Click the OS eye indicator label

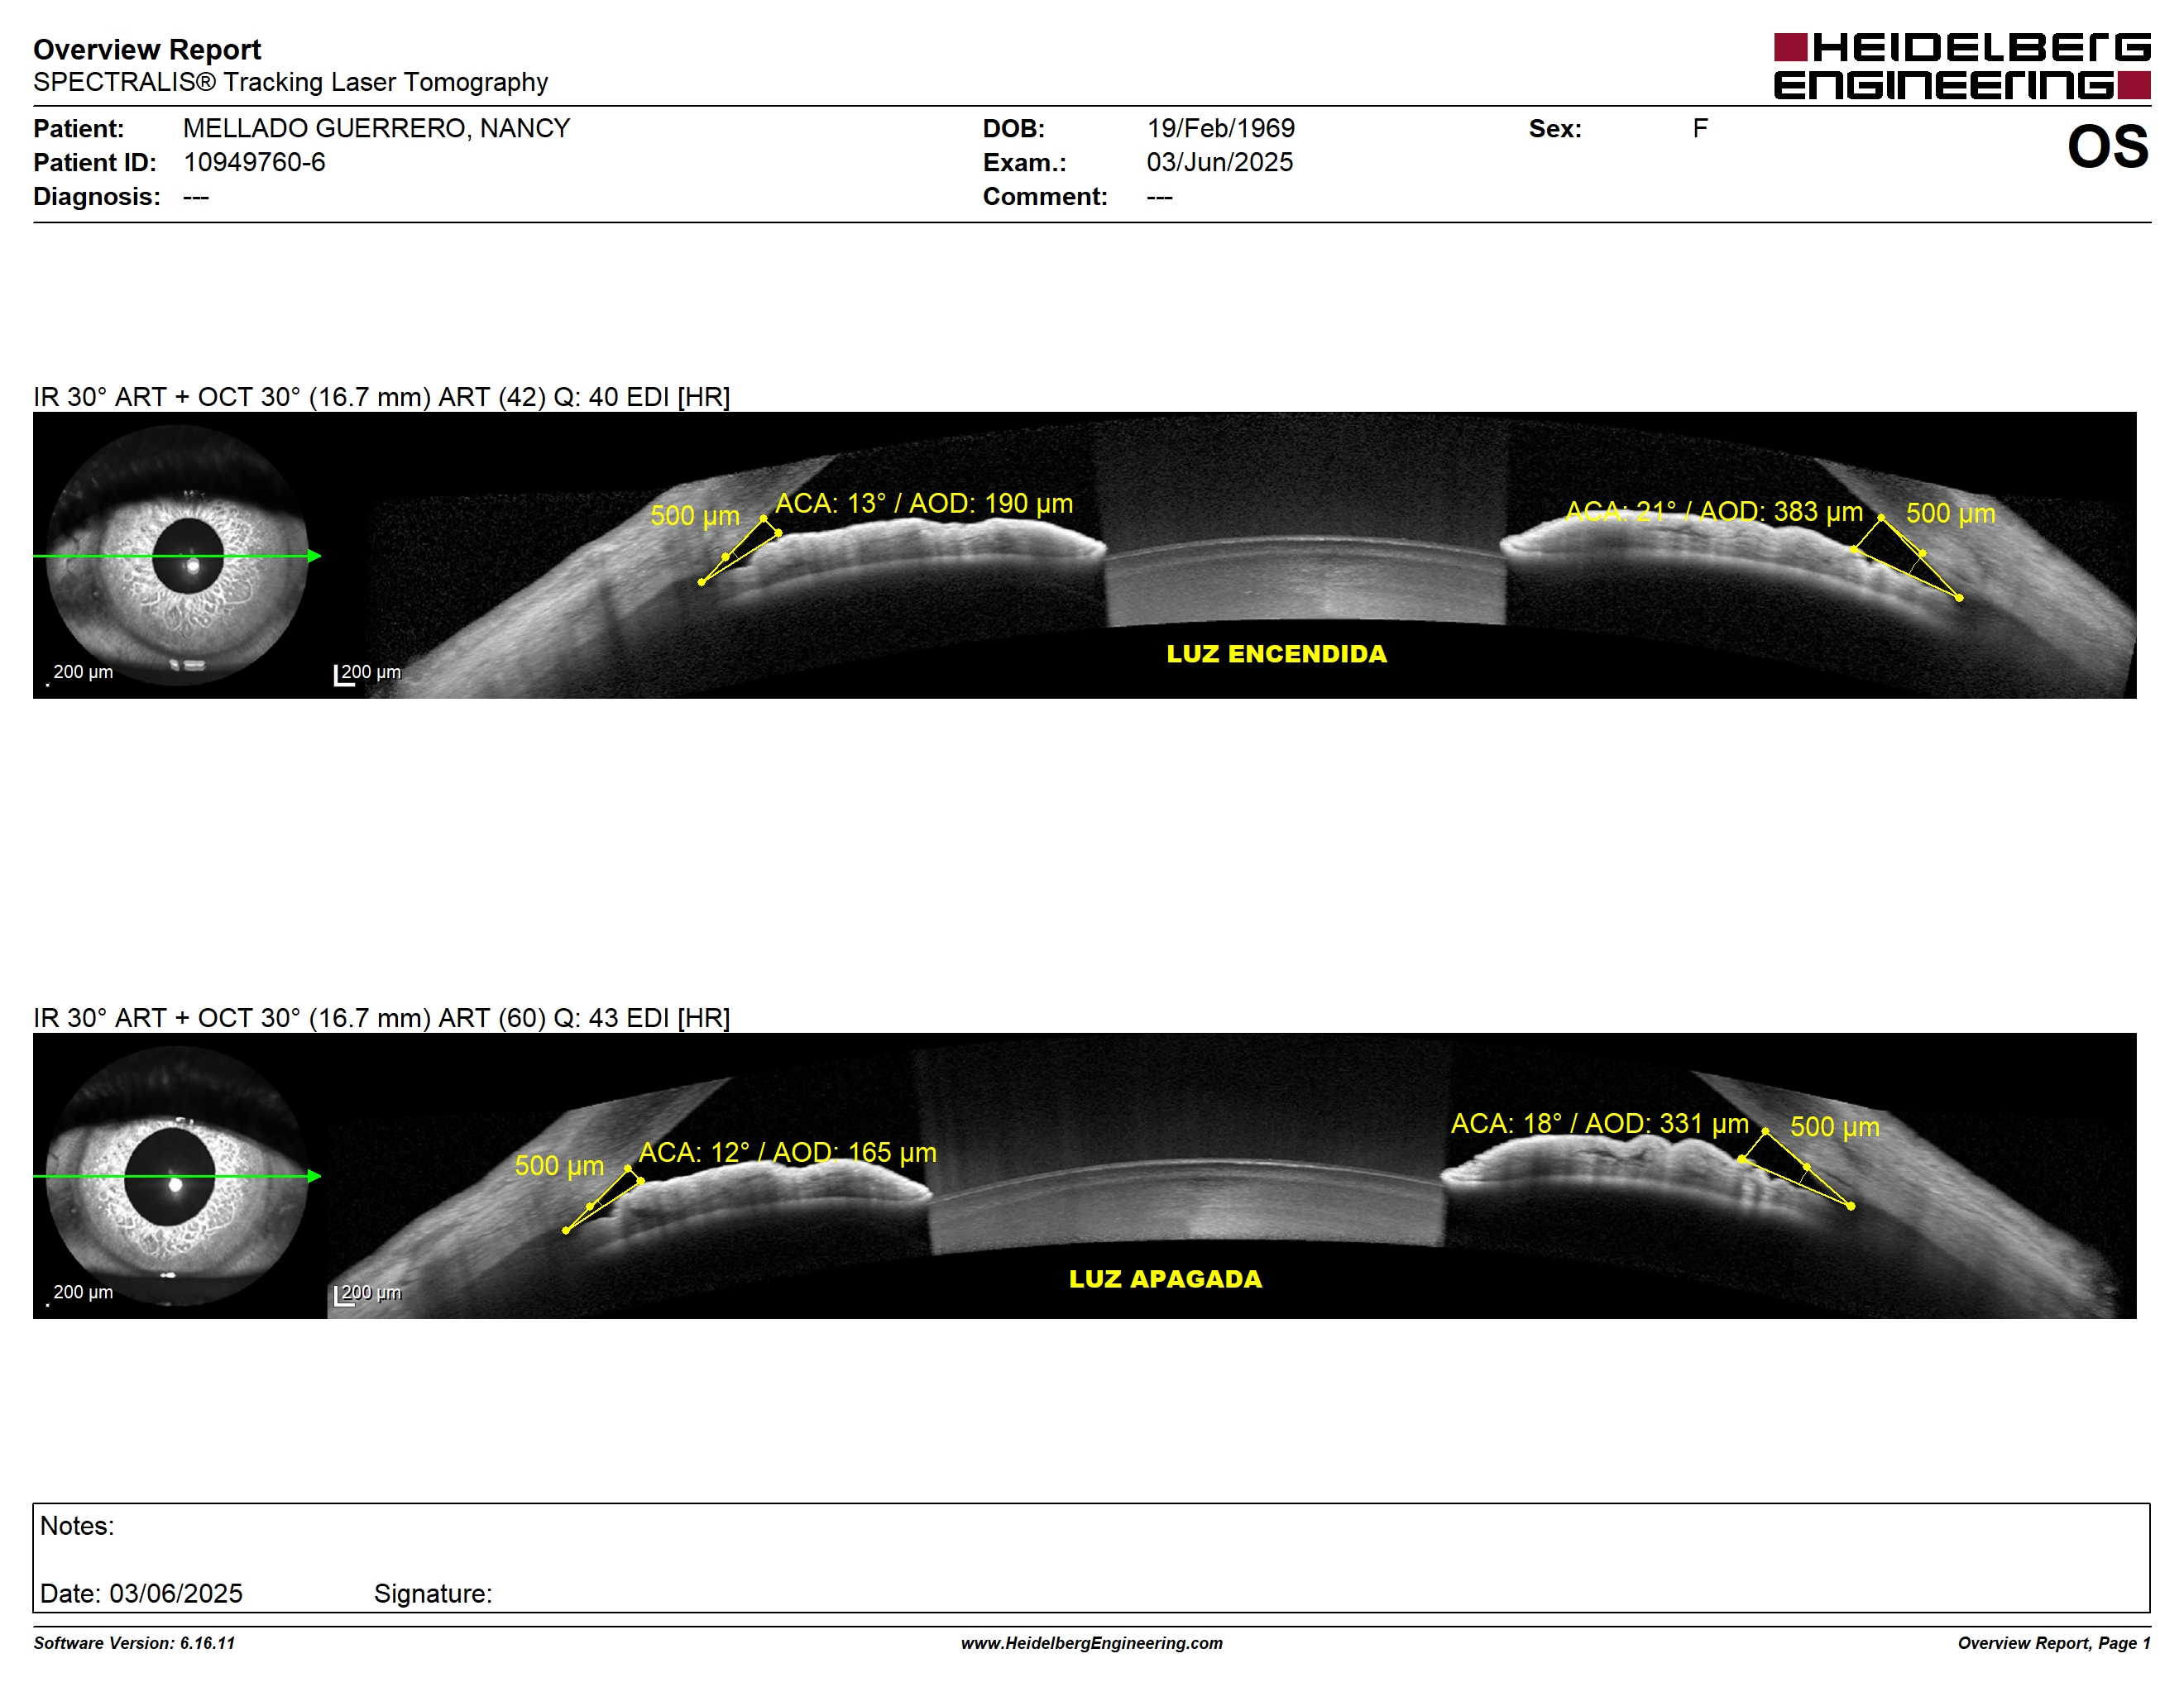pos(2107,147)
